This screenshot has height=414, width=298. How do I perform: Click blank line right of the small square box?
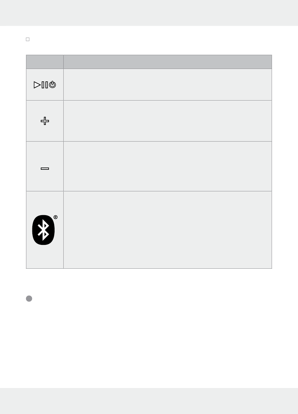coord(151,39)
